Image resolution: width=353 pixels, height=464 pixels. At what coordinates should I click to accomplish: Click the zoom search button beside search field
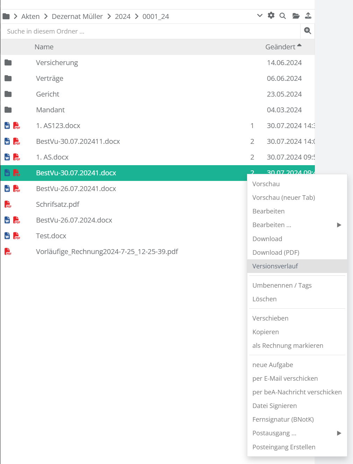[308, 31]
